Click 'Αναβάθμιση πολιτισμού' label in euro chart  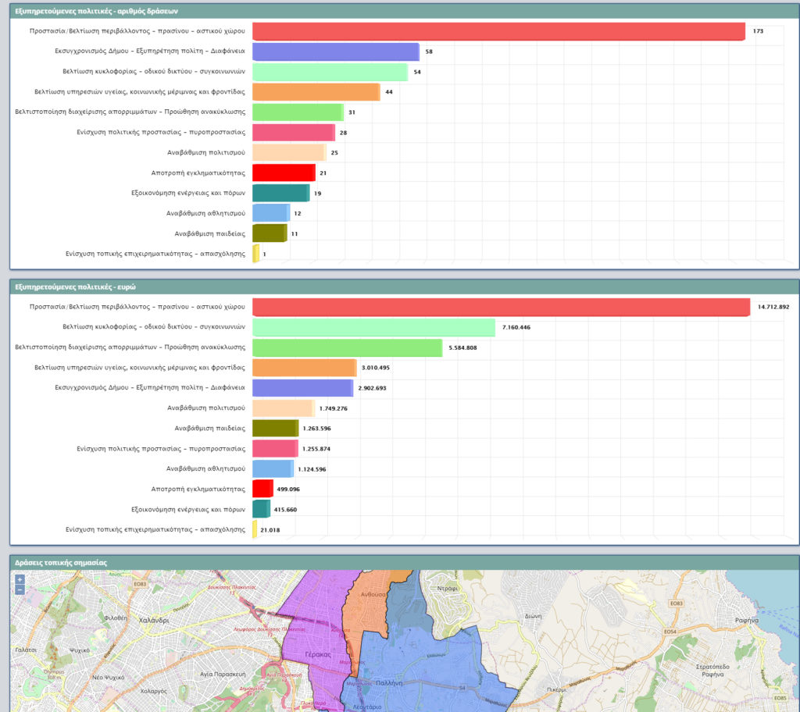(207, 408)
